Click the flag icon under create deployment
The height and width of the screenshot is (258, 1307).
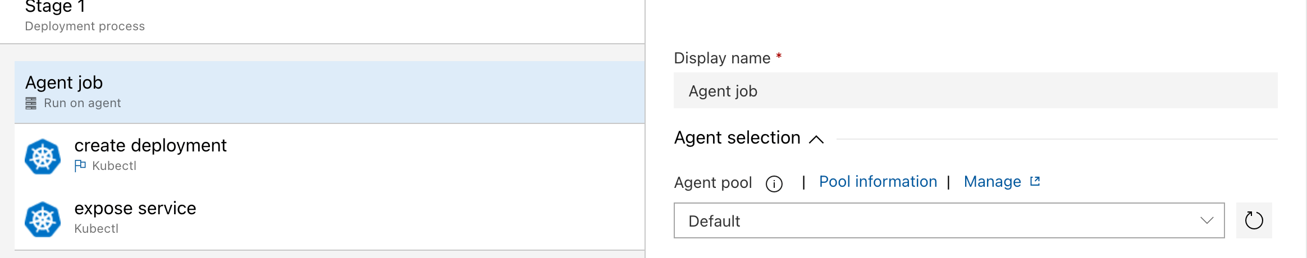pyautogui.click(x=80, y=165)
